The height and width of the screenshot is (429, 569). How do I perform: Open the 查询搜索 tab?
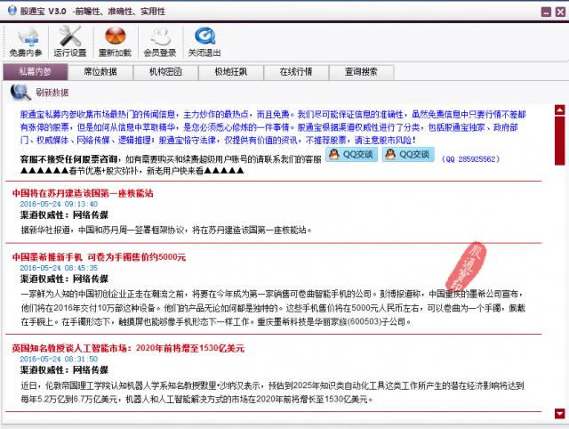(361, 71)
